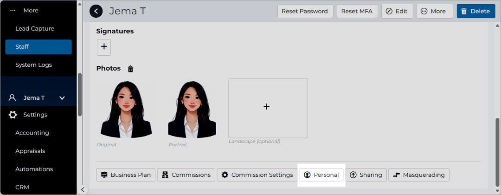Open the Sharing section
Viewport: 501px width, 195px height.
click(366, 175)
